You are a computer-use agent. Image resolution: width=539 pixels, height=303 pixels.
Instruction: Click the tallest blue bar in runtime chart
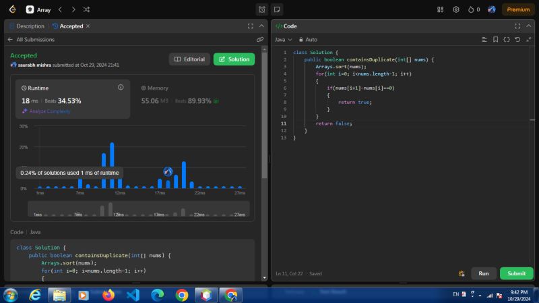[x=112, y=165]
